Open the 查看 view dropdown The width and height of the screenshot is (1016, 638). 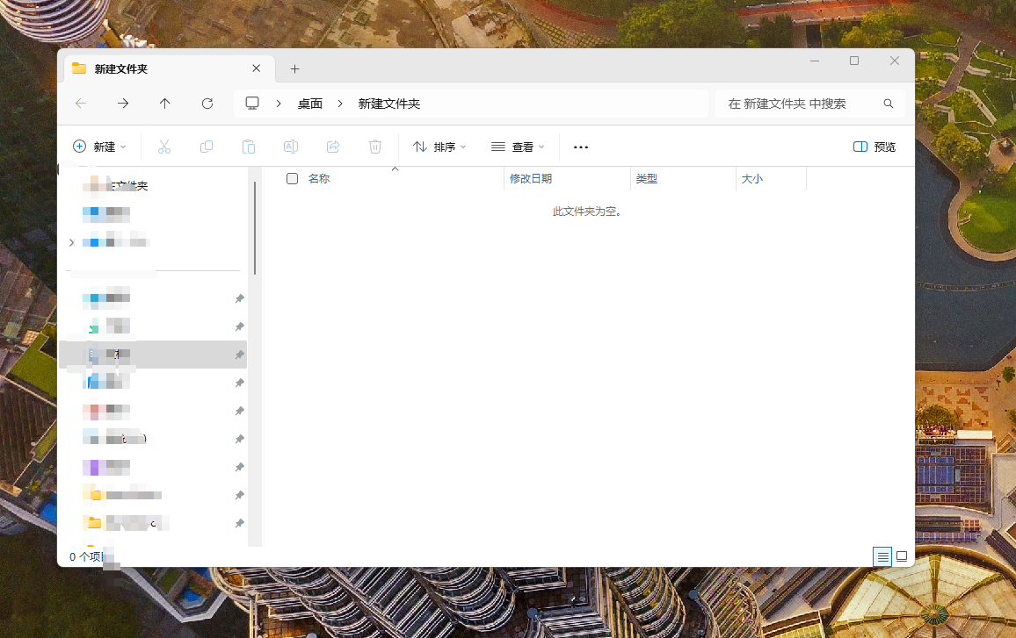tap(518, 147)
